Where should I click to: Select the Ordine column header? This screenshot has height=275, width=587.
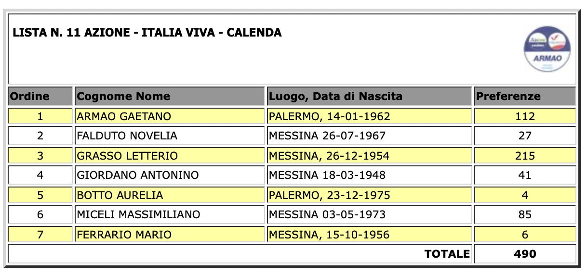tap(40, 96)
